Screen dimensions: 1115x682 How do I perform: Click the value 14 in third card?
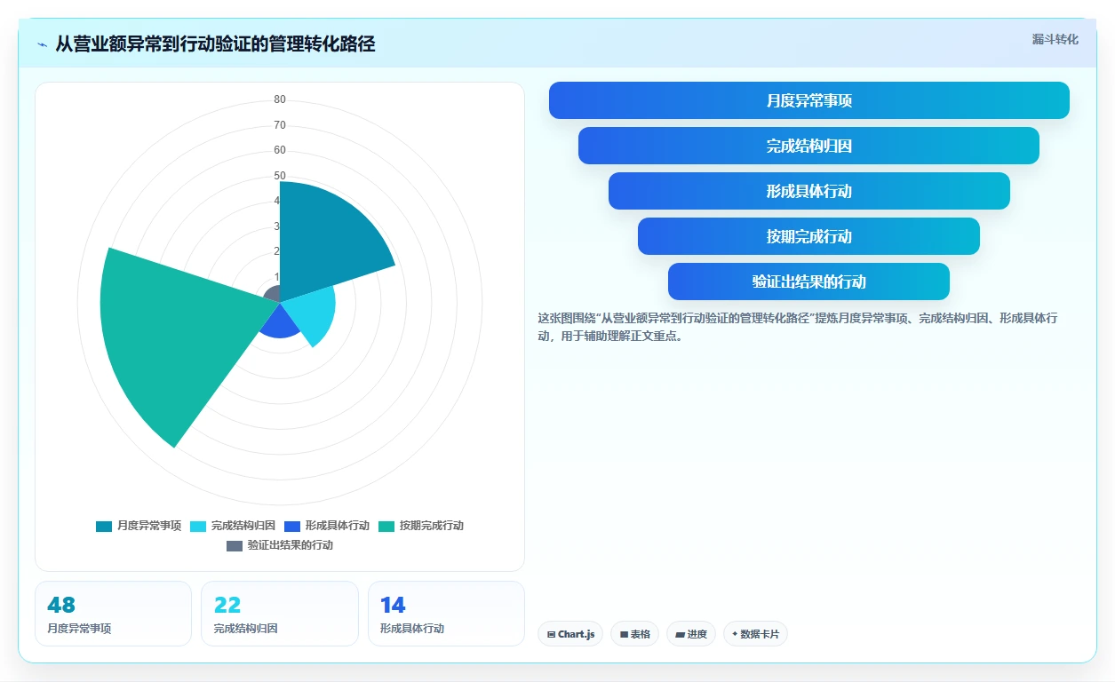pos(393,606)
